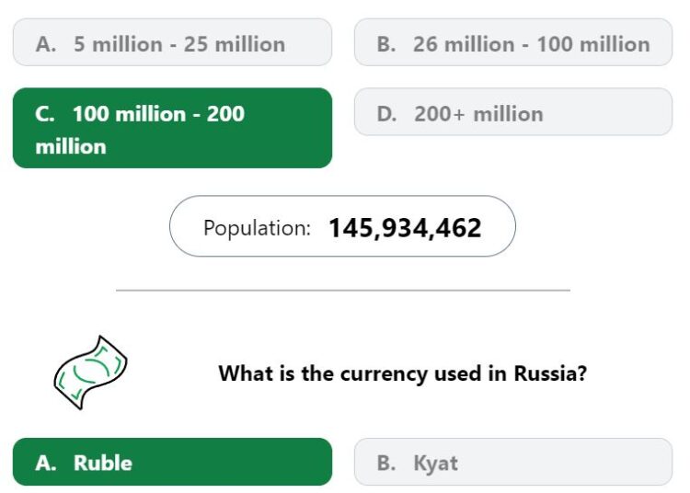690x493 pixels.
Task: Choose the Ruble answer
Action: [172, 462]
